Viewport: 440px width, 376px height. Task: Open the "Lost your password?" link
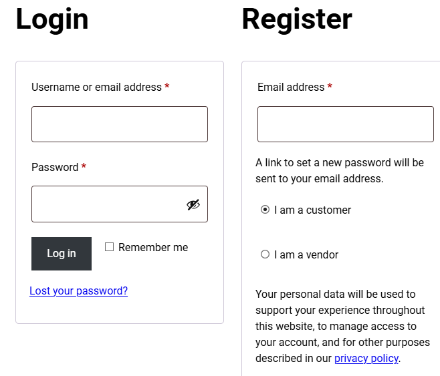coord(78,291)
